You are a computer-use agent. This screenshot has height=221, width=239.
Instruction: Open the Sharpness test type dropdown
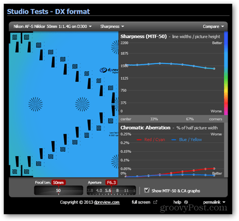coord(112,26)
